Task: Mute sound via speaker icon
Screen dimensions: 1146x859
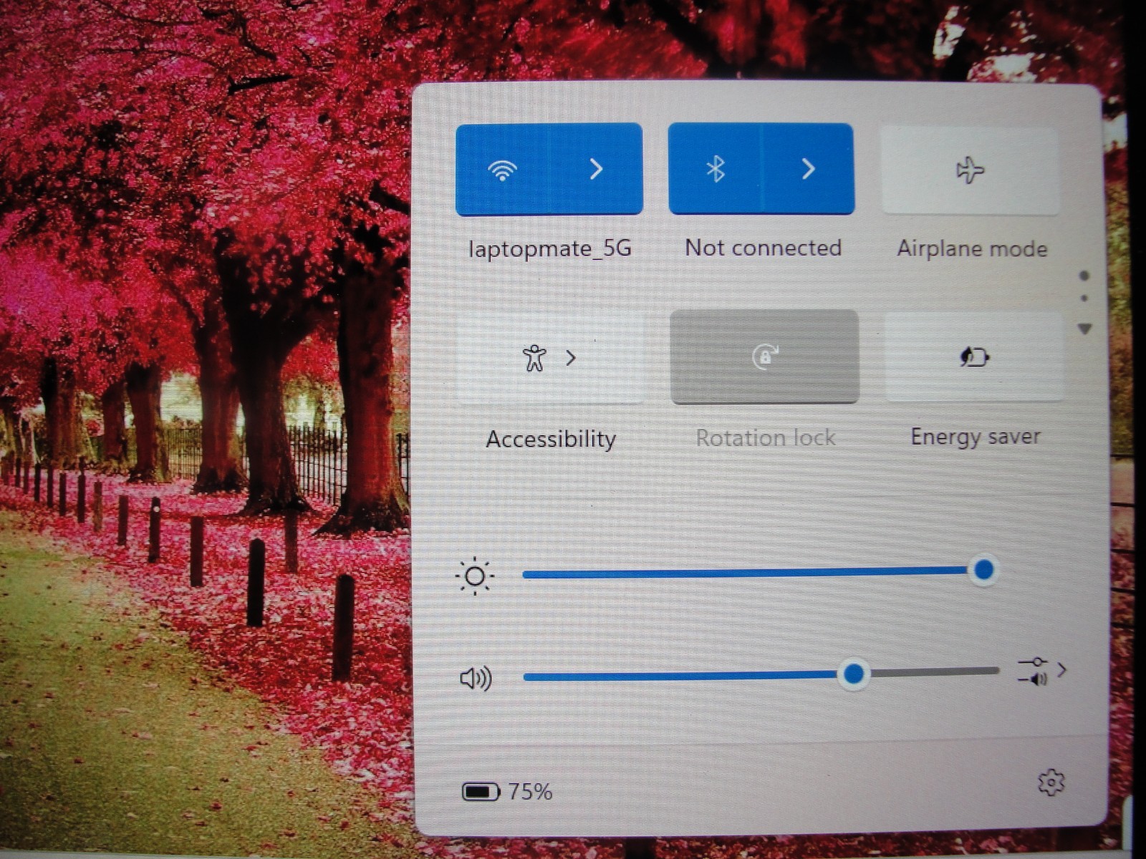Action: (476, 678)
